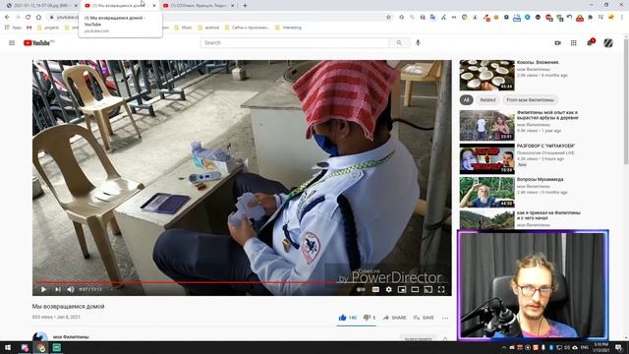This screenshot has width=629, height=354.
Task: Open the РАЗГОВОР С video link
Action: point(545,147)
